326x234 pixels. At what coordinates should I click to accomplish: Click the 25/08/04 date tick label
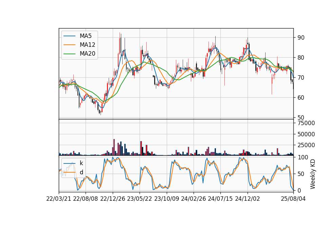tap(293, 199)
